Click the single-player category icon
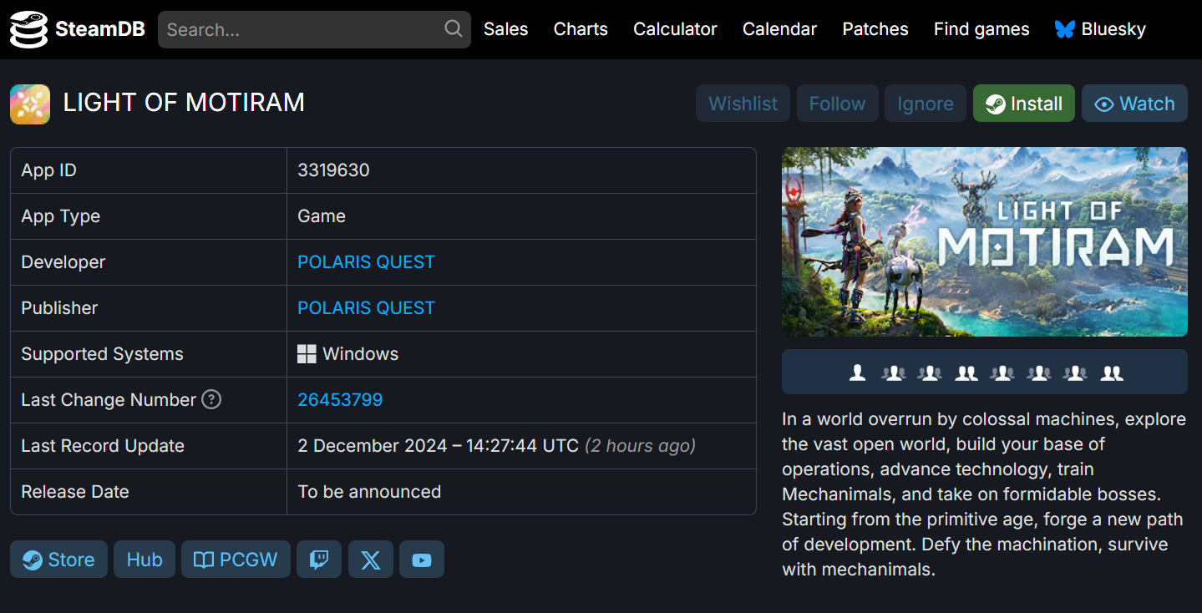Viewport: 1202px width, 613px height. [857, 372]
